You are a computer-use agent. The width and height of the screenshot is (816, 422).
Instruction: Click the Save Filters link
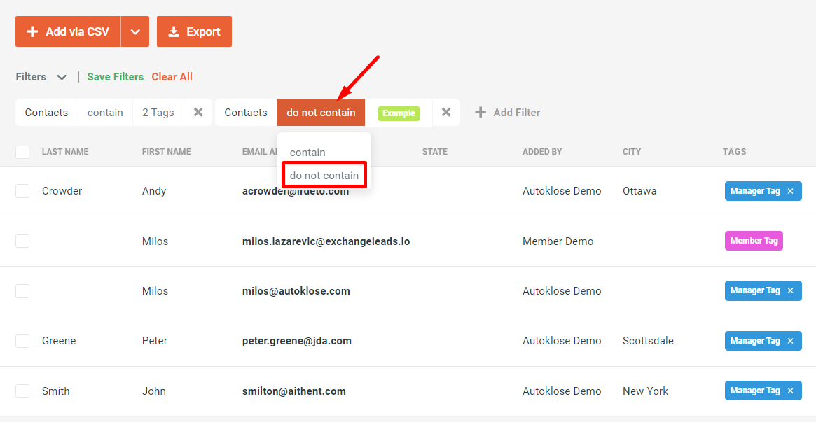click(x=115, y=77)
